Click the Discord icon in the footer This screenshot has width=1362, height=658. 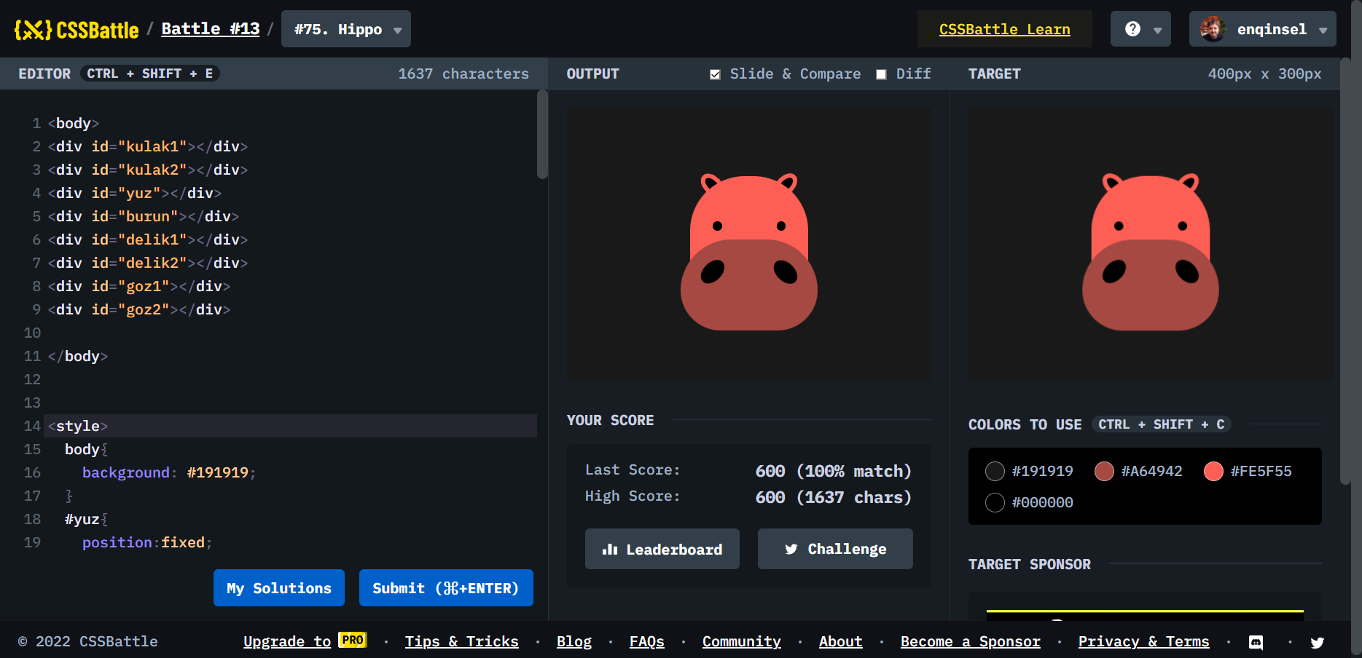pyautogui.click(x=1256, y=642)
